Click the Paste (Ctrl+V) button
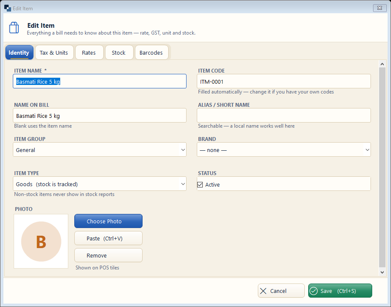 click(108, 238)
